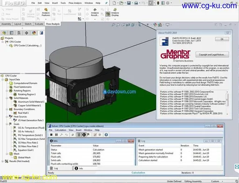The width and height of the screenshot is (239, 183).
Task: Open the Insert menu in solver window
Action: [78, 130]
